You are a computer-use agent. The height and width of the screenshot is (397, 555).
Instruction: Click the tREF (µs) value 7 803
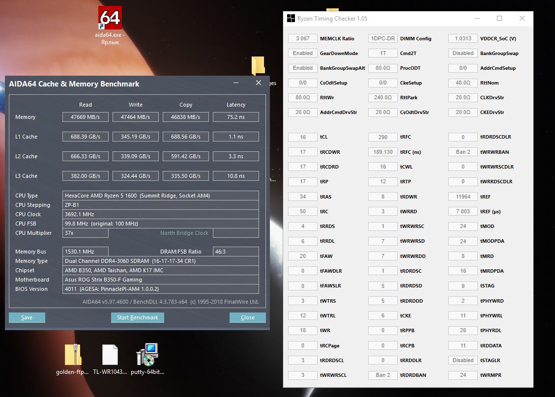pyautogui.click(x=463, y=211)
